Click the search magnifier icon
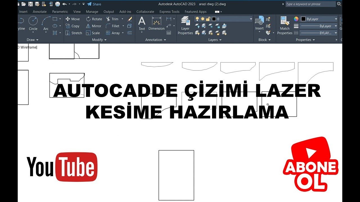 339,4
